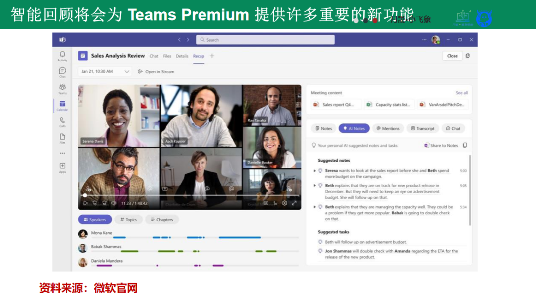Screen dimensions: 536x305
Task: Mute the recording volume
Action: click(114, 203)
